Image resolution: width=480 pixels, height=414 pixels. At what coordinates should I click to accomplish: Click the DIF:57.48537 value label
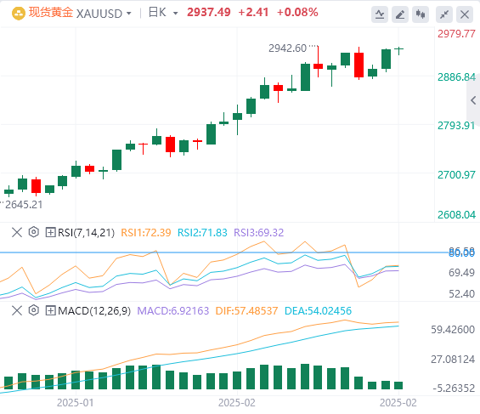pyautogui.click(x=246, y=311)
